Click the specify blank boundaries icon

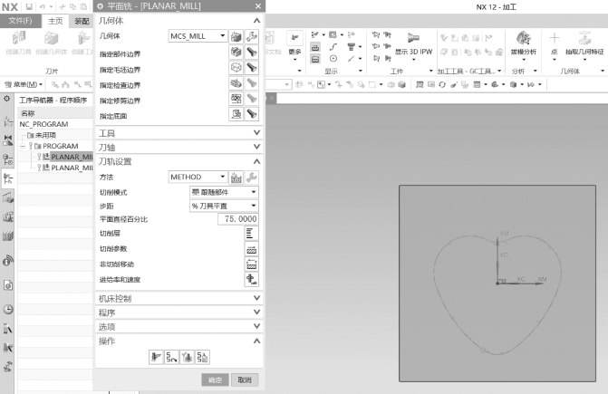coord(236,68)
